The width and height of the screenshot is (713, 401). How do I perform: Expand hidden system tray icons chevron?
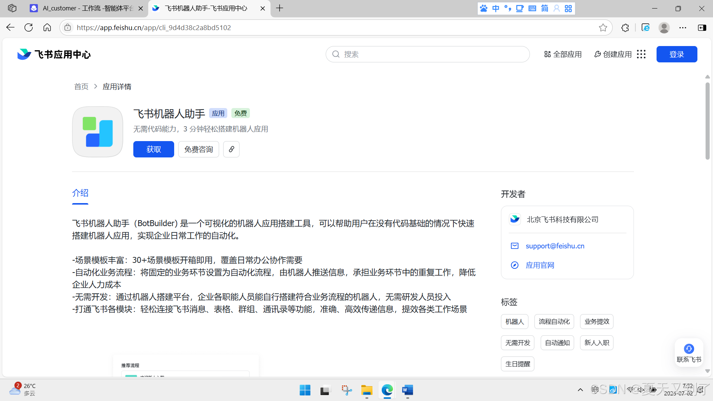[x=580, y=390]
